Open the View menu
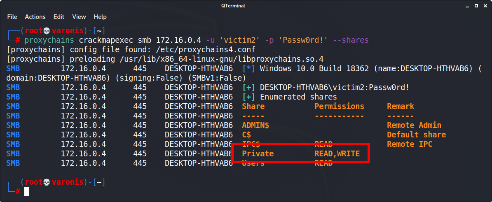Image resolution: width=492 pixels, height=202 pixels. point(79,17)
